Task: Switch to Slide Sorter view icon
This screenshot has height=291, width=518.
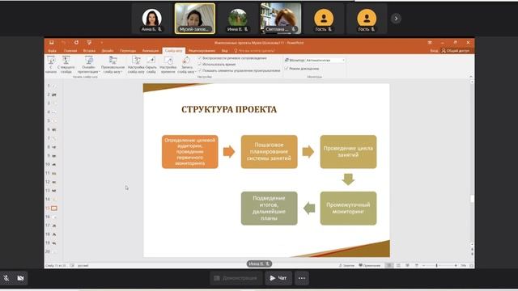Action: (398, 265)
